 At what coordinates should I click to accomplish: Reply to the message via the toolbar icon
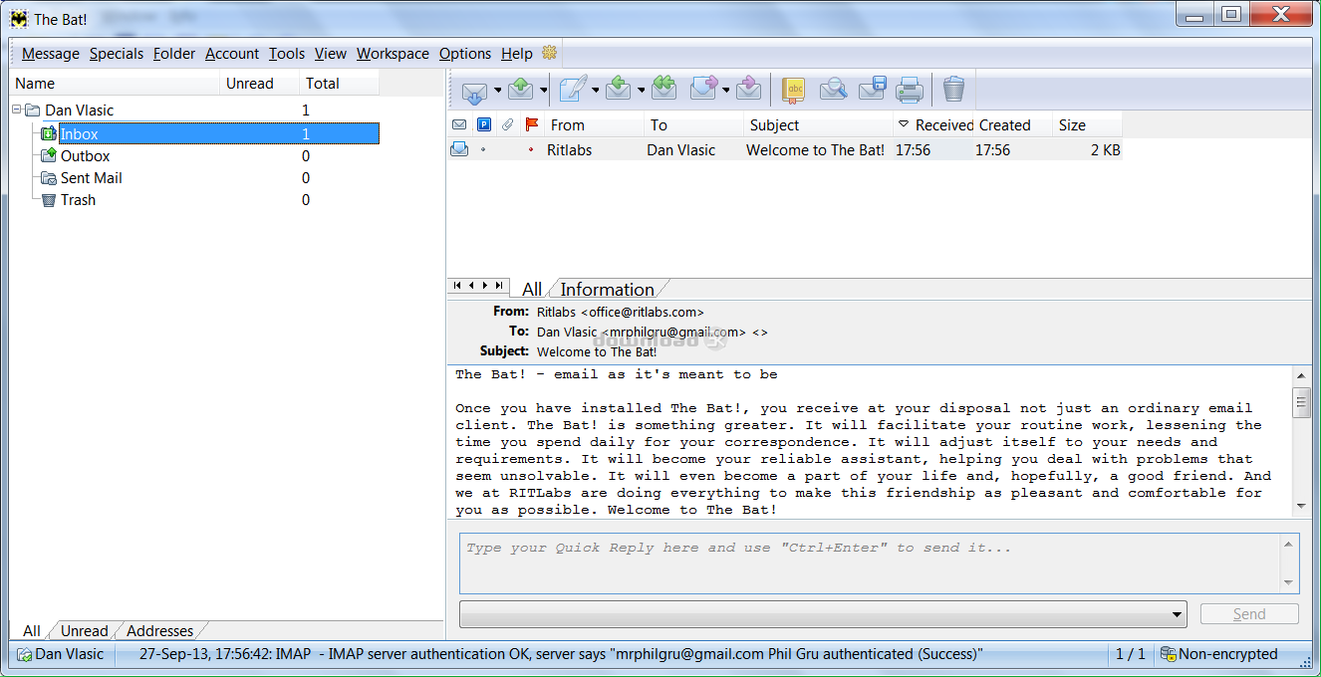[619, 90]
